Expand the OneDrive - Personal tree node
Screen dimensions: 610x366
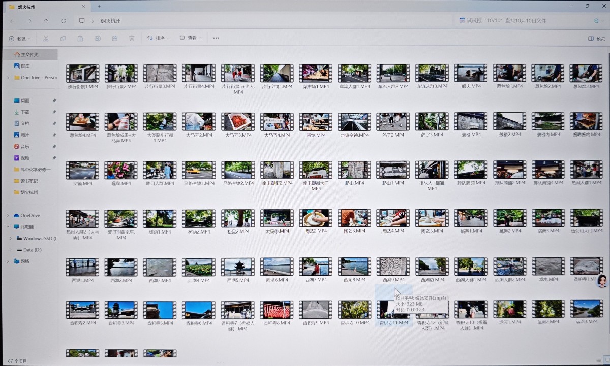tap(8, 78)
